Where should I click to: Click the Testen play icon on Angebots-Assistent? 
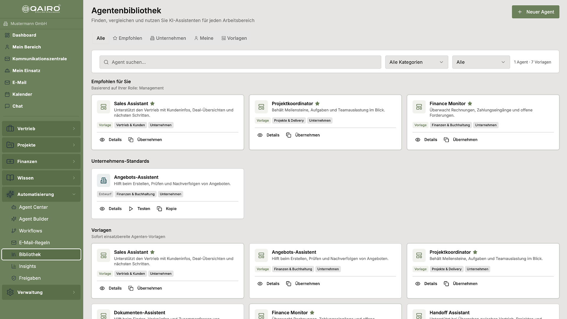pyautogui.click(x=131, y=209)
